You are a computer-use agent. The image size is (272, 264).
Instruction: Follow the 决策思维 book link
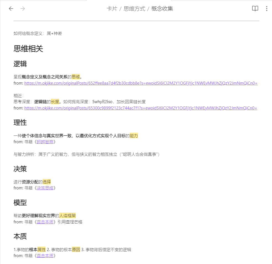[x=45, y=188]
